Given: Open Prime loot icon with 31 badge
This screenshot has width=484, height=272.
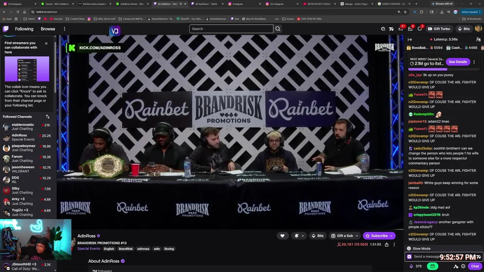Looking at the screenshot, I should [401, 29].
